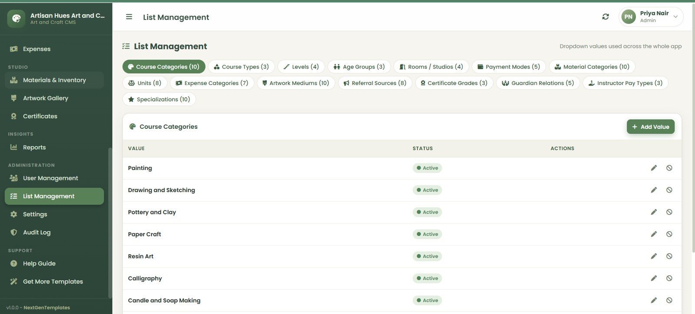Edit the Drawing and Sketching value
Viewport: 695px width, 314px height.
click(654, 190)
